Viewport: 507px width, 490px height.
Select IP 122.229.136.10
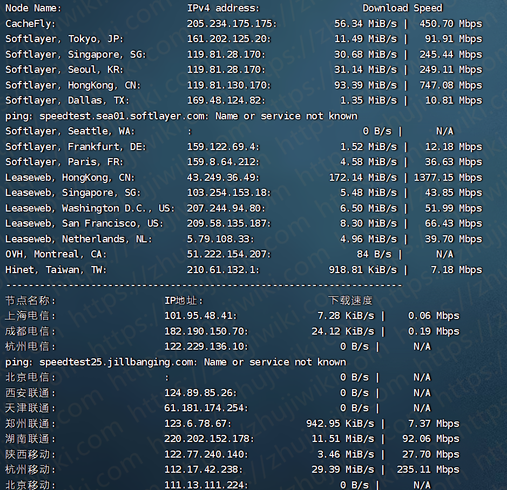tap(206, 346)
